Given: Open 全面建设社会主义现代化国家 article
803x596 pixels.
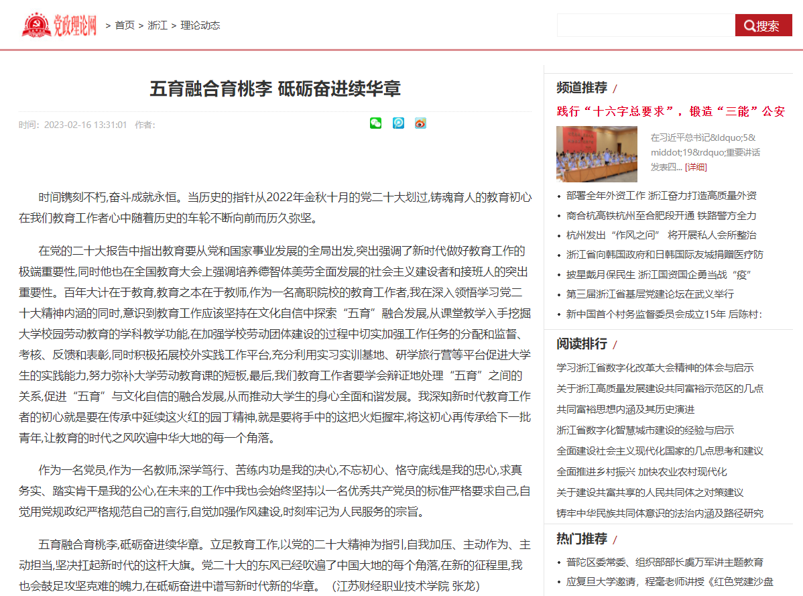Looking at the screenshot, I should [x=660, y=451].
